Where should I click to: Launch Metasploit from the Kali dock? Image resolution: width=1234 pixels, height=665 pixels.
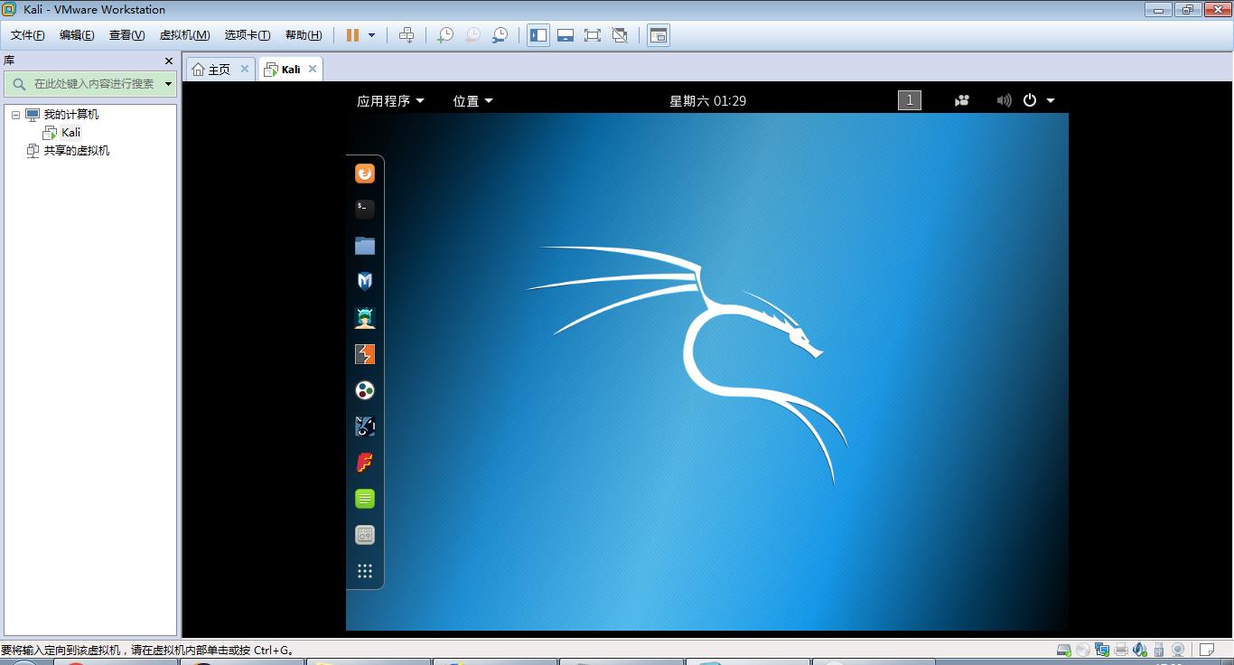365,282
